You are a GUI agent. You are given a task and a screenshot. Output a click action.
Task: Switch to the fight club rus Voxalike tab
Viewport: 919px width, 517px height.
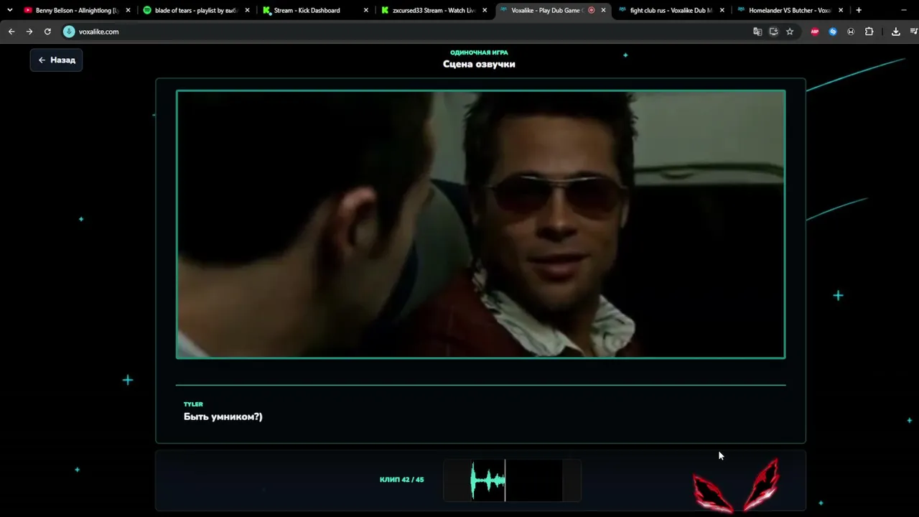[672, 10]
